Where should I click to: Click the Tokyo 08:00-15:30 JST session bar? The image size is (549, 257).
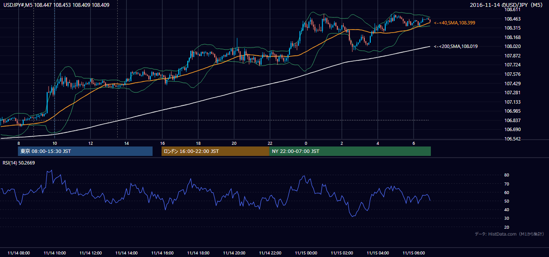click(x=85, y=151)
